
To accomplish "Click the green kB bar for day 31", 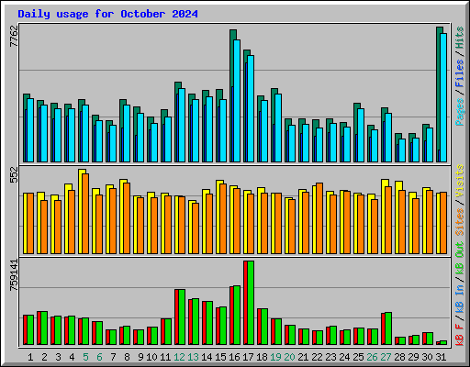I will (443, 342).
